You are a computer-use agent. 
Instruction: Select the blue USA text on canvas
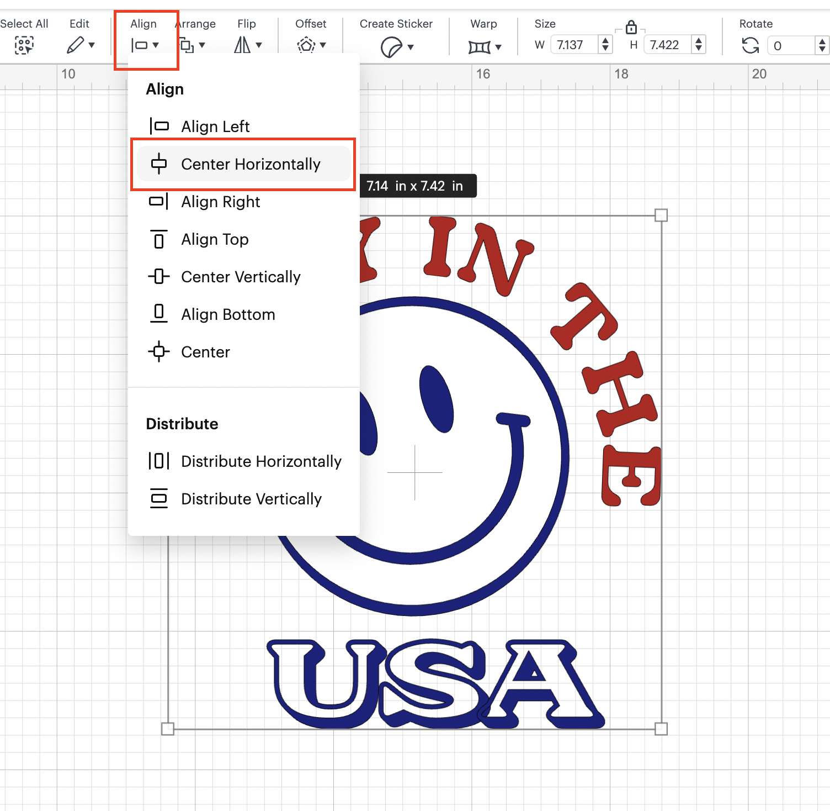click(435, 684)
